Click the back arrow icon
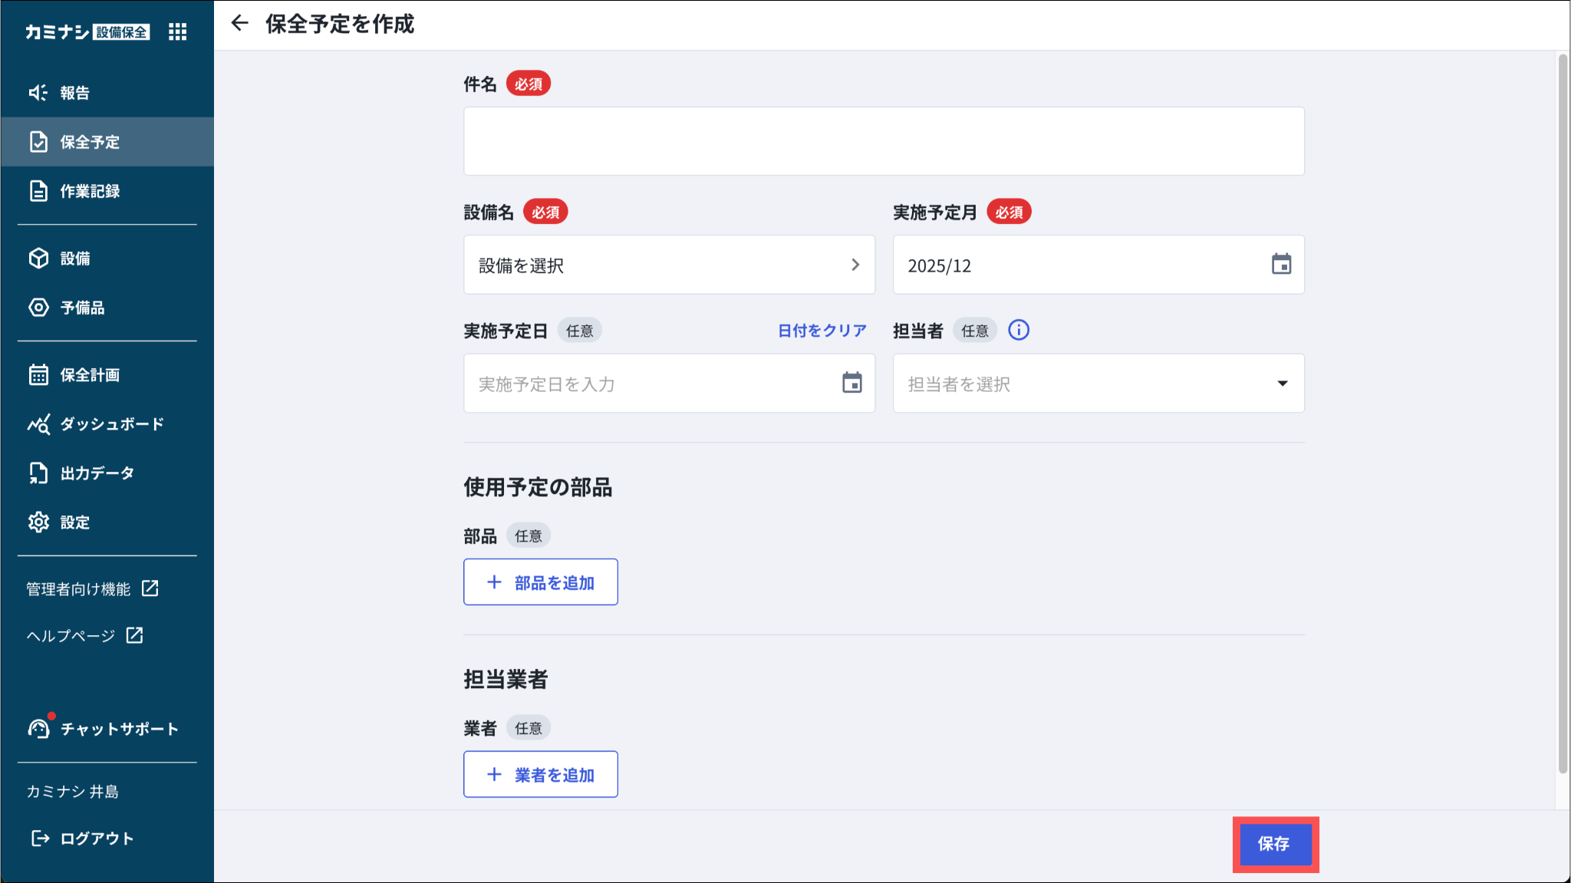The image size is (1571, 883). click(240, 24)
